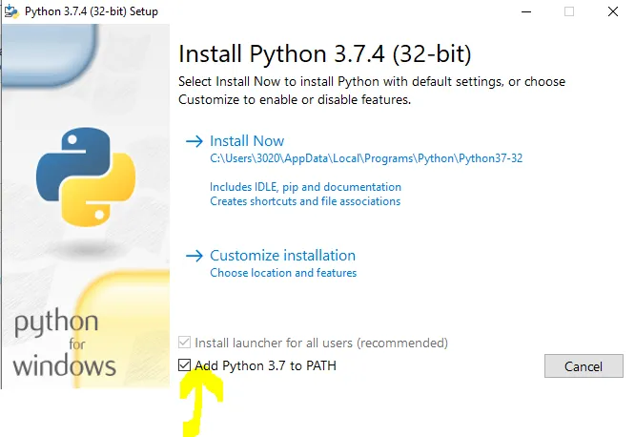Toggle Install launcher for all users checkbox
635x437 pixels.
[185, 343]
